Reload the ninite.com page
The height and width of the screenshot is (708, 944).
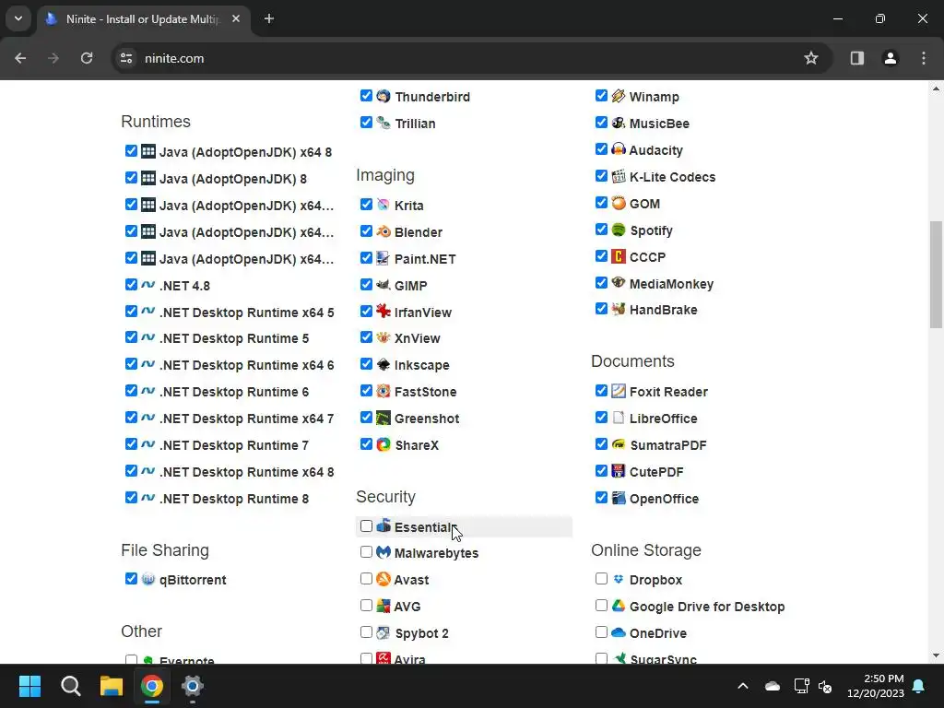(x=87, y=58)
